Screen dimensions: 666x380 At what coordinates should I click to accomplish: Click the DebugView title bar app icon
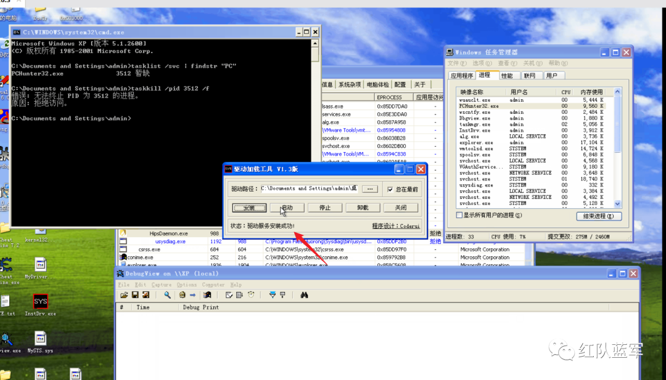pyautogui.click(x=120, y=273)
